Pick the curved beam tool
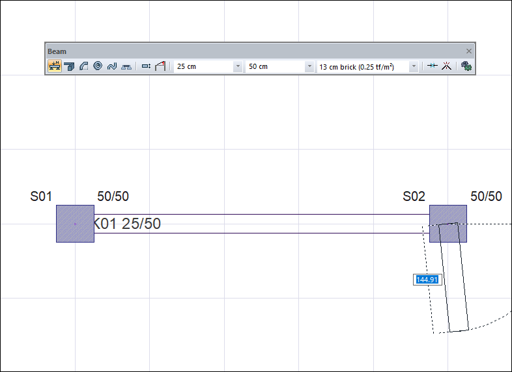 click(x=83, y=66)
